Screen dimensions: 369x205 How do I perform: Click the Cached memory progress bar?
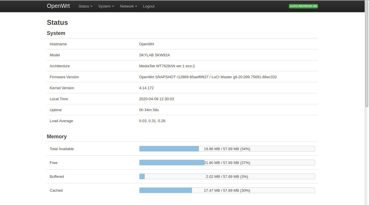tap(227, 190)
